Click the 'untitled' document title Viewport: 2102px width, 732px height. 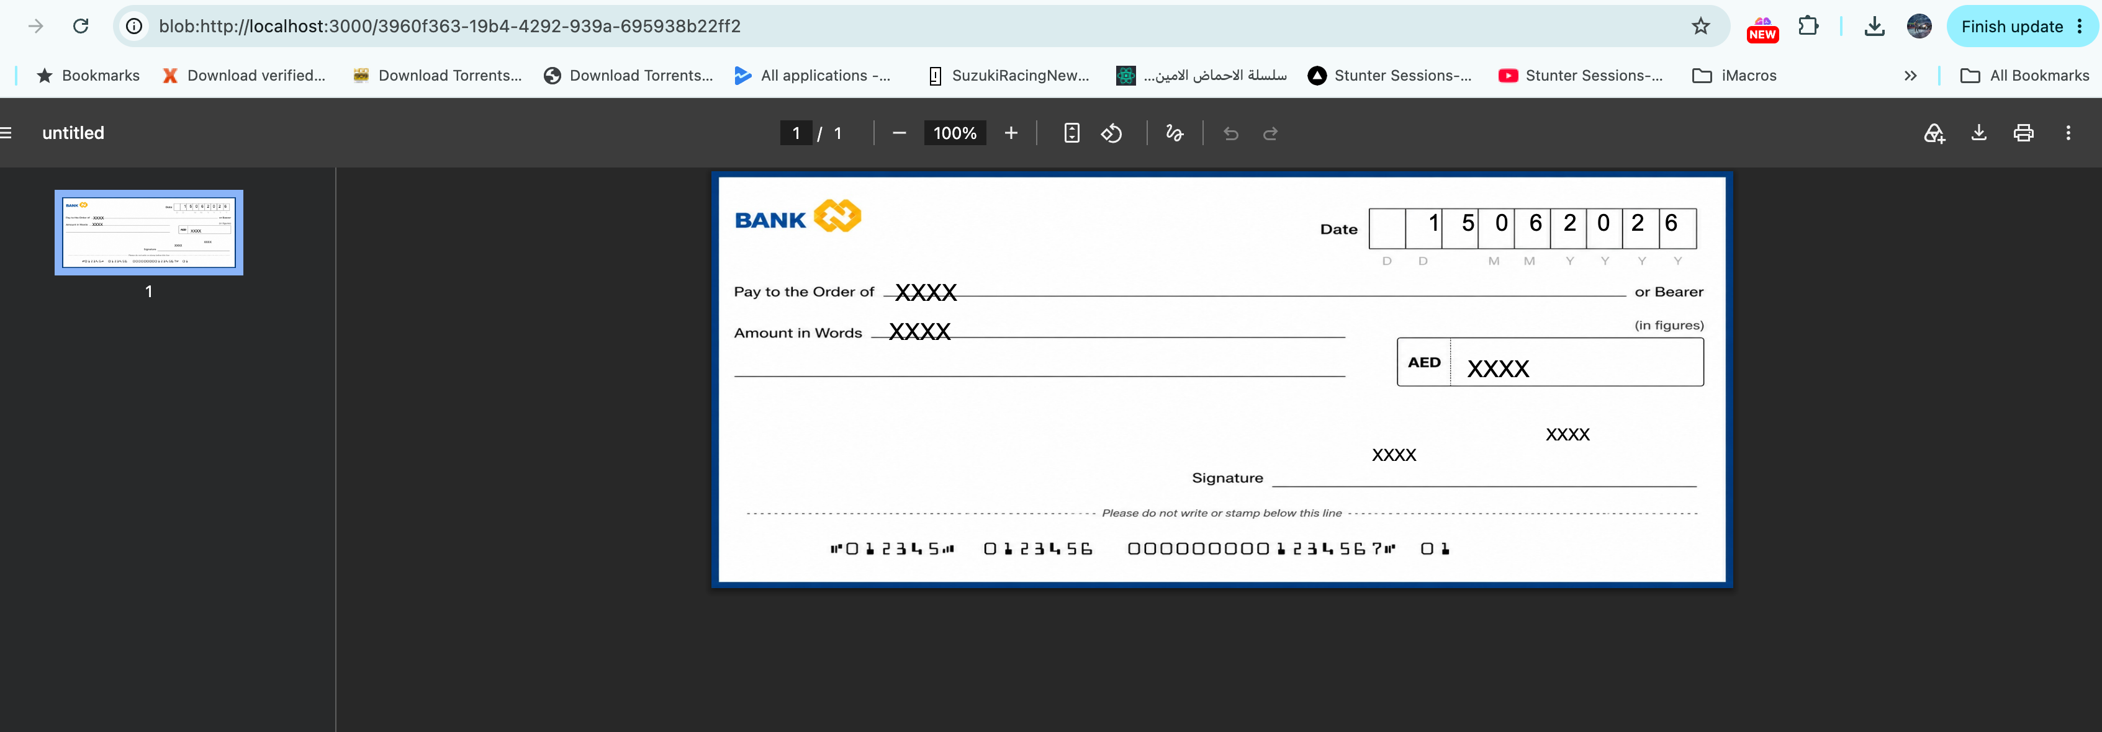pos(73,133)
